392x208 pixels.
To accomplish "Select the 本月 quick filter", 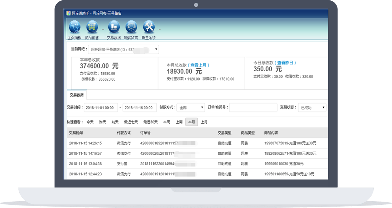I will (191, 122).
